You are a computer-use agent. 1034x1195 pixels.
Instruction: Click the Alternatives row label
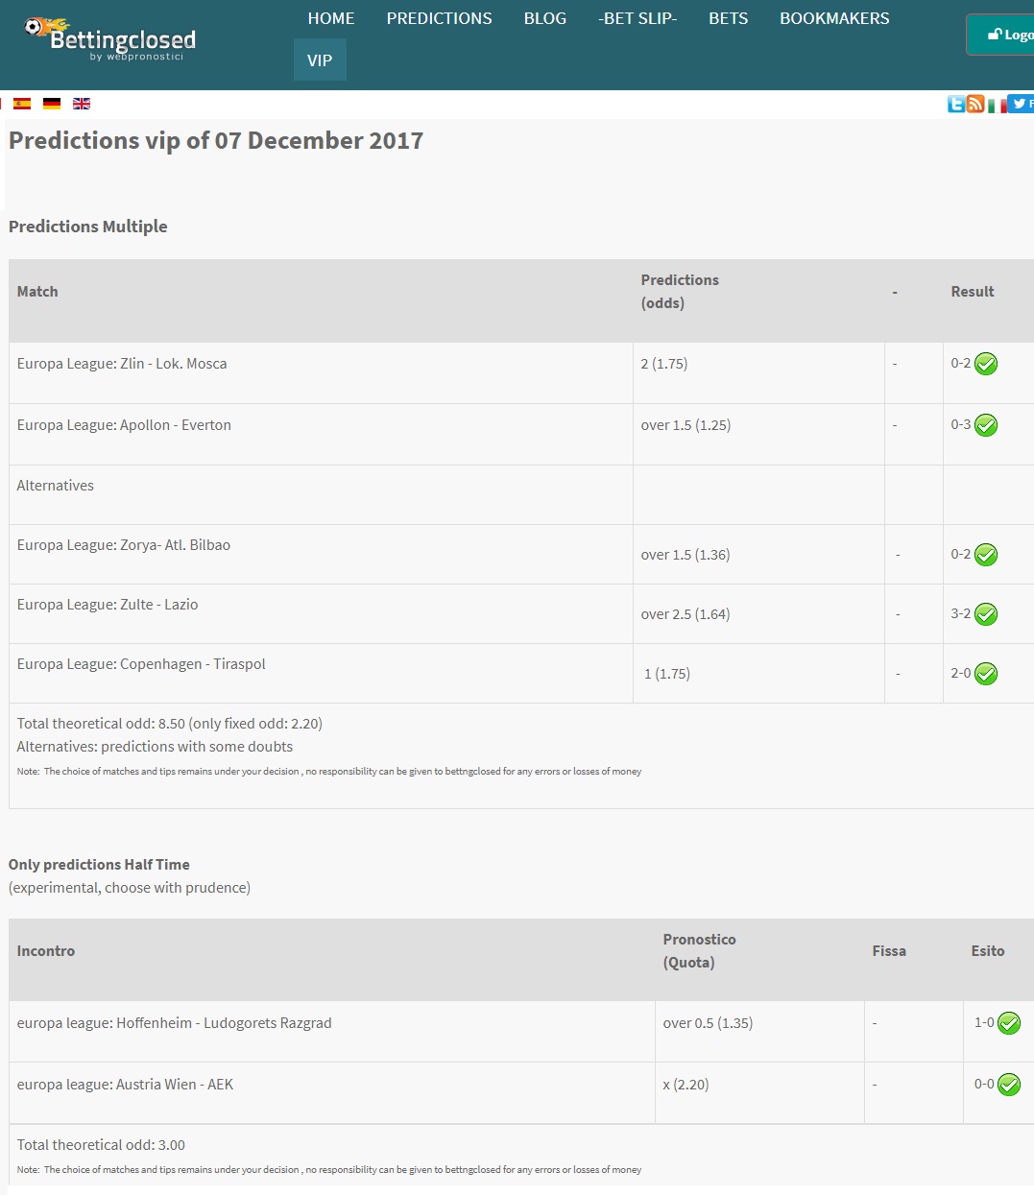click(56, 486)
